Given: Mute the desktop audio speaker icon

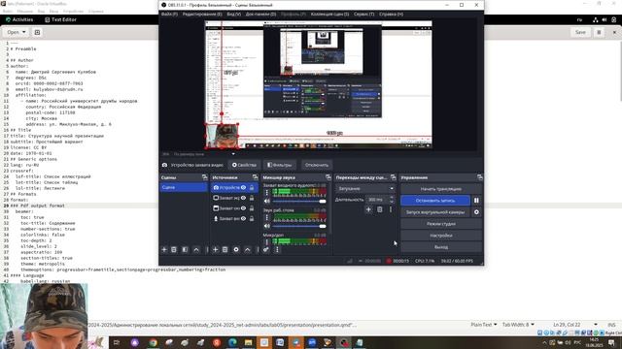Looking at the screenshot, I should tap(267, 226).
